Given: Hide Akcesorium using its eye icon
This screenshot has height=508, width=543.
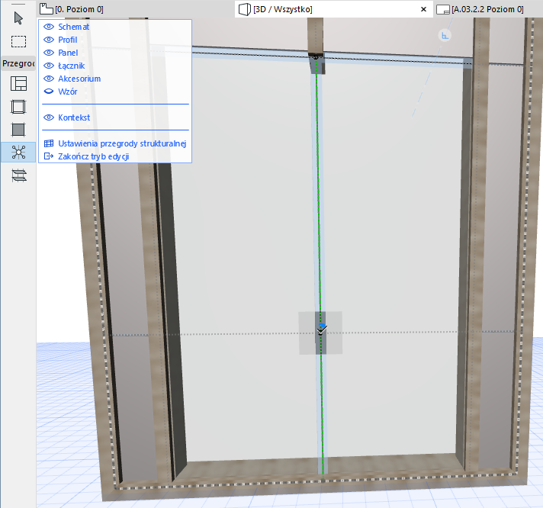Looking at the screenshot, I should point(50,79).
